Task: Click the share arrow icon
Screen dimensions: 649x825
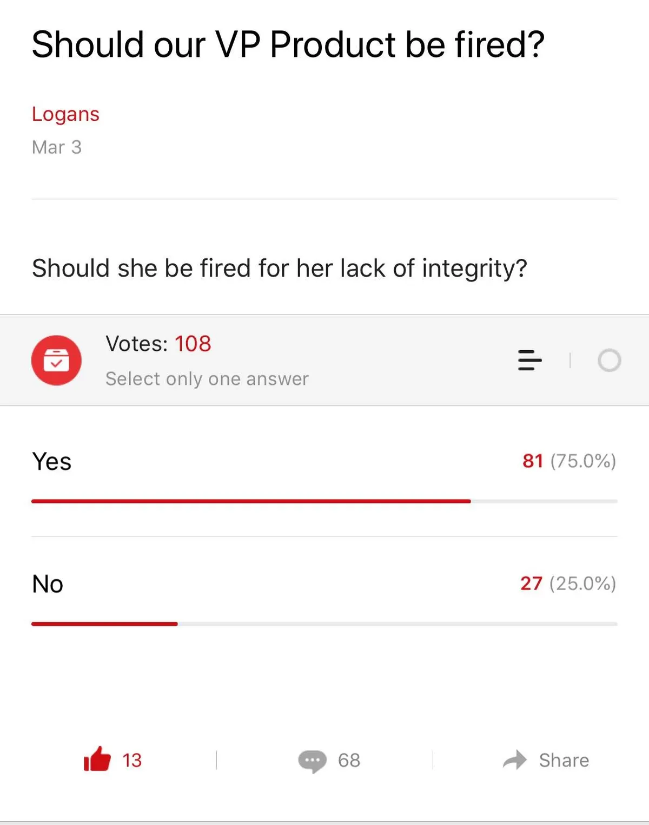Action: (x=514, y=760)
